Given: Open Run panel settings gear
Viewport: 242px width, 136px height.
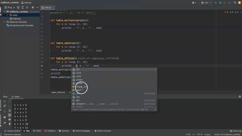Looking at the screenshot, I should (x=240, y=97).
